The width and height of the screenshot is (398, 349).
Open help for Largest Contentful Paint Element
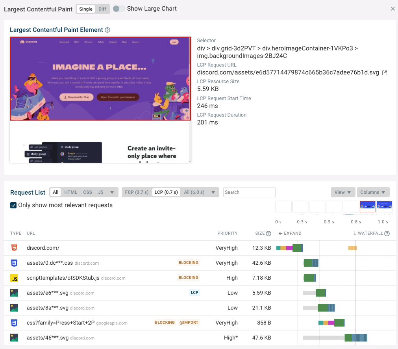click(x=107, y=30)
